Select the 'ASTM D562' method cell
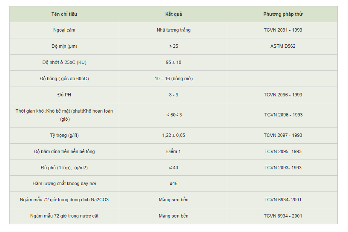Image resolution: width=348 pixels, height=232 pixels. [283, 46]
